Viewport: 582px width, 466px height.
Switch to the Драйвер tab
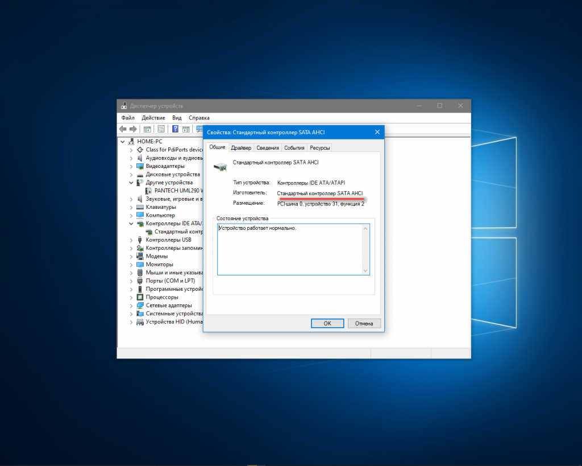pos(241,148)
